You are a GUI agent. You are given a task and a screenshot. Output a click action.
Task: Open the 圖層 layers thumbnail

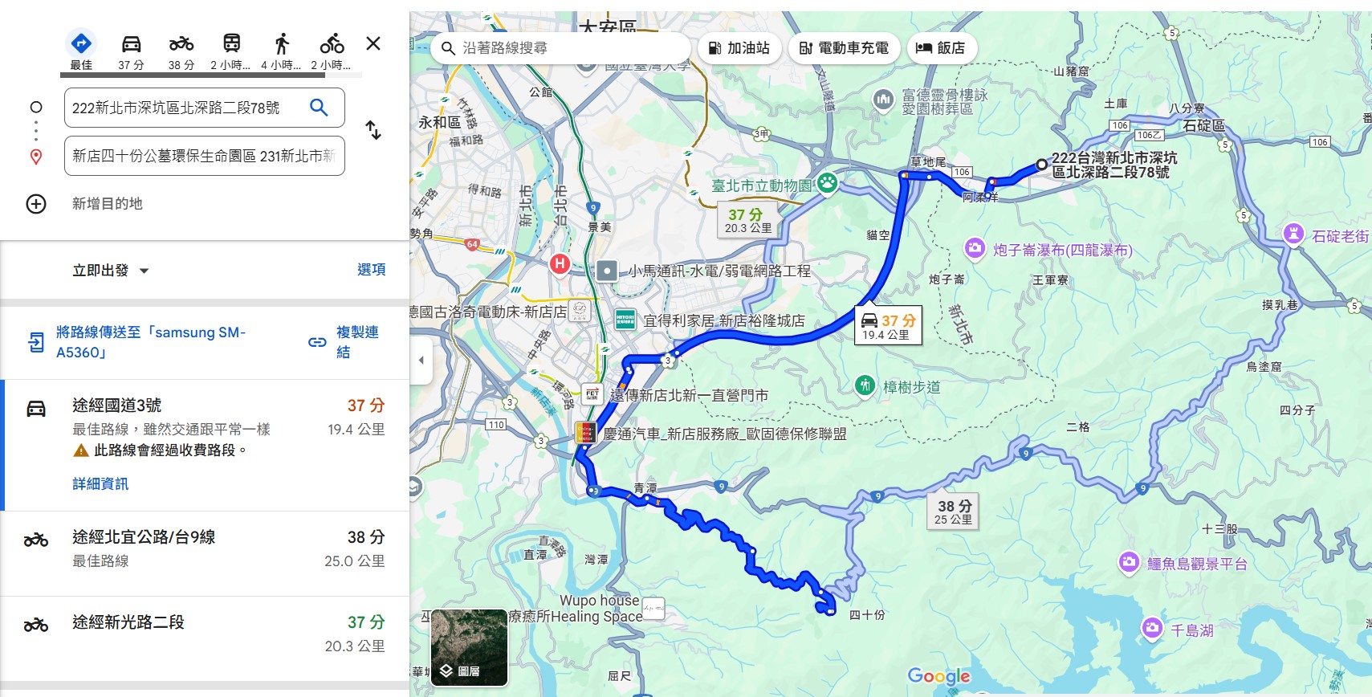[x=470, y=648]
